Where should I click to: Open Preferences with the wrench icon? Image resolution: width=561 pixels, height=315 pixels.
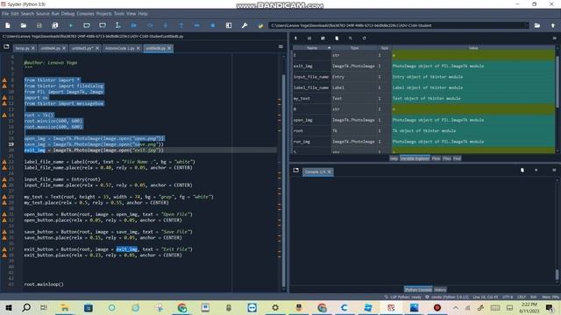click(x=245, y=25)
